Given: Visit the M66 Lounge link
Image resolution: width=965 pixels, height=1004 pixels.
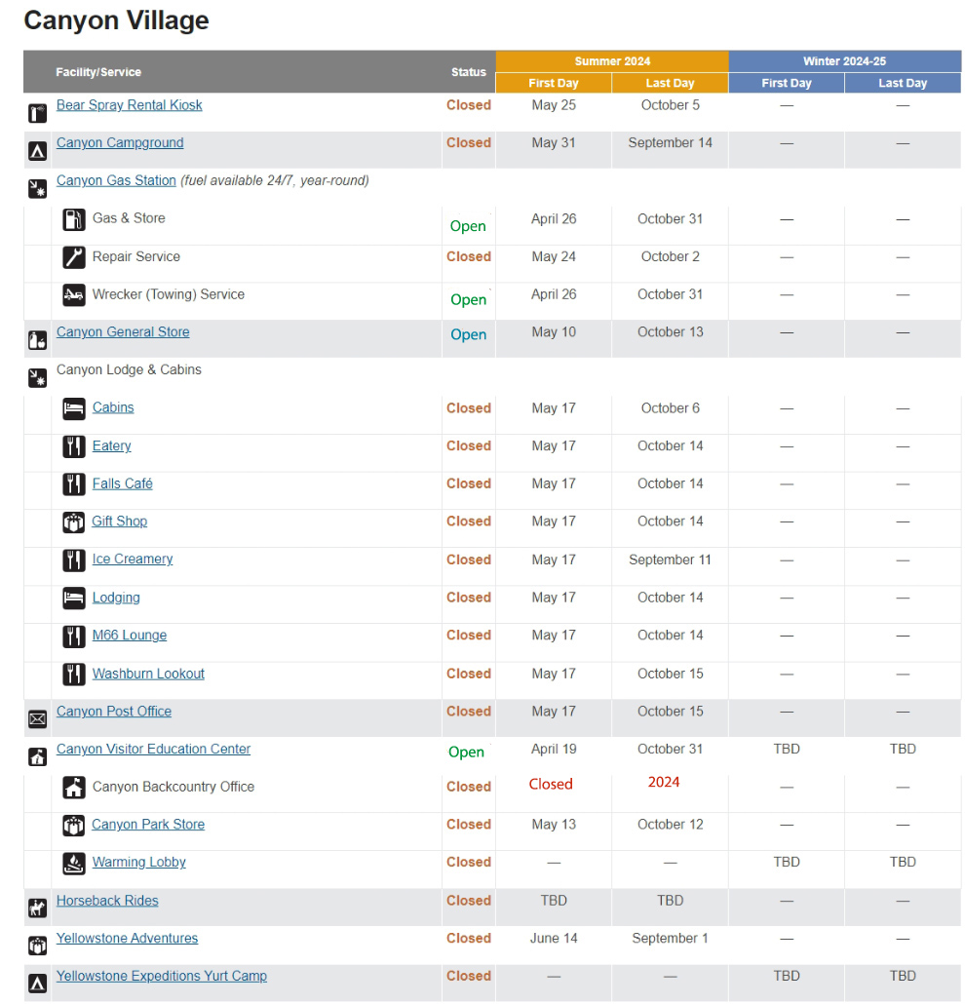Looking at the screenshot, I should 129,636.
